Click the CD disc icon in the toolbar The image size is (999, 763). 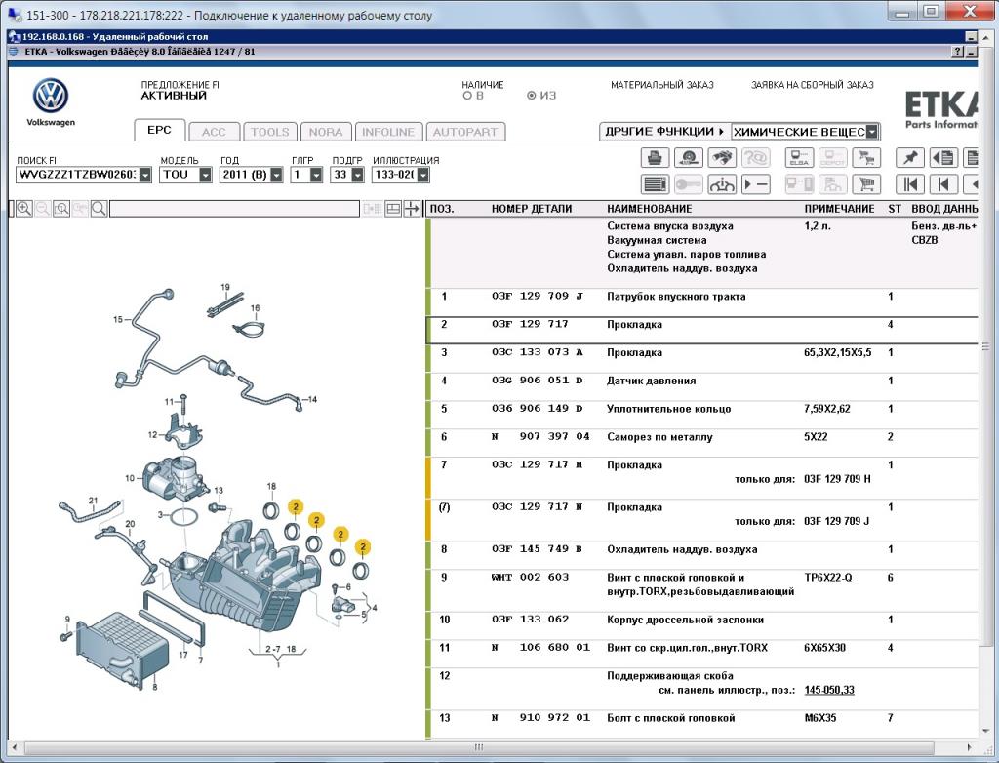(x=688, y=157)
